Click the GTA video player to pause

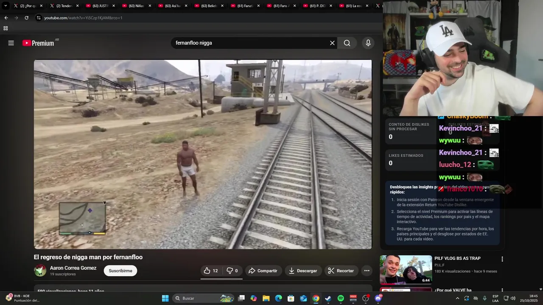pos(203,154)
